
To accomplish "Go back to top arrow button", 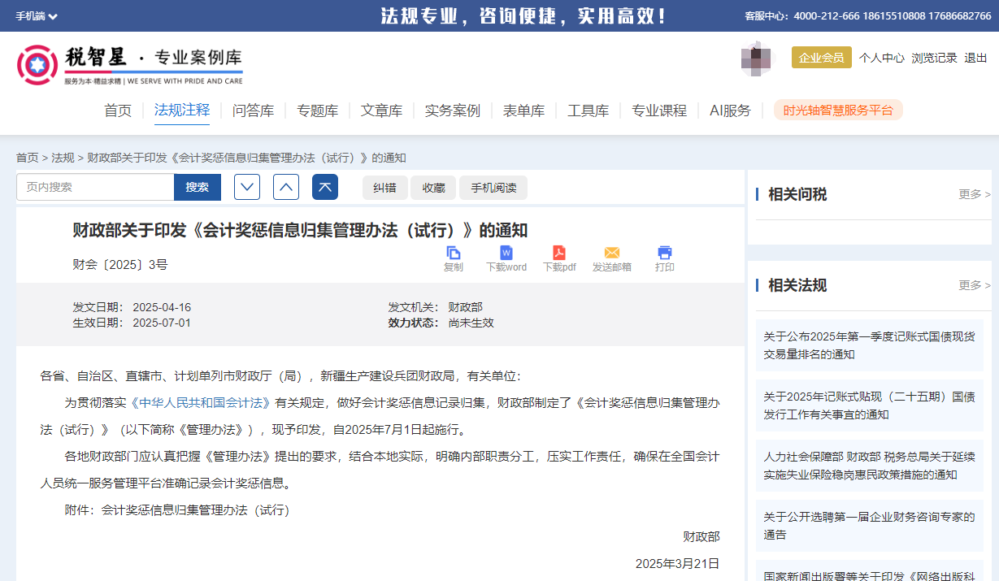I will [325, 187].
